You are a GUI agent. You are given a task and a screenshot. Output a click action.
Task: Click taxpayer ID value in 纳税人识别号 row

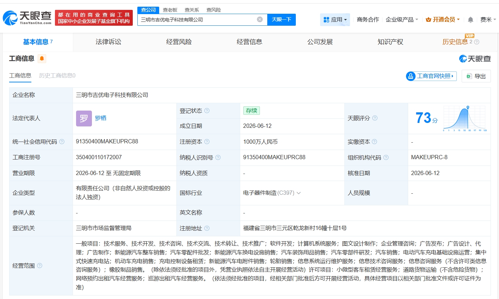[x=274, y=157]
